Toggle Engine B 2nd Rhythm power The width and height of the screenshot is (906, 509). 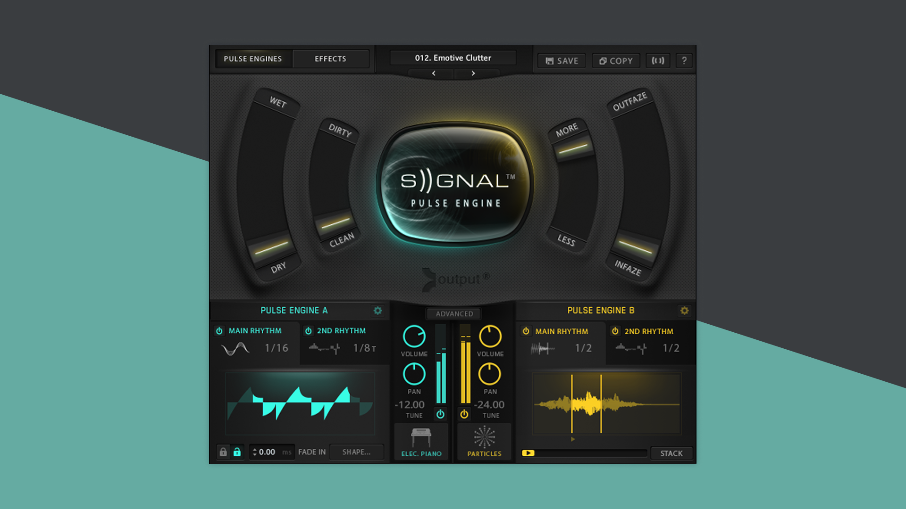[615, 331]
